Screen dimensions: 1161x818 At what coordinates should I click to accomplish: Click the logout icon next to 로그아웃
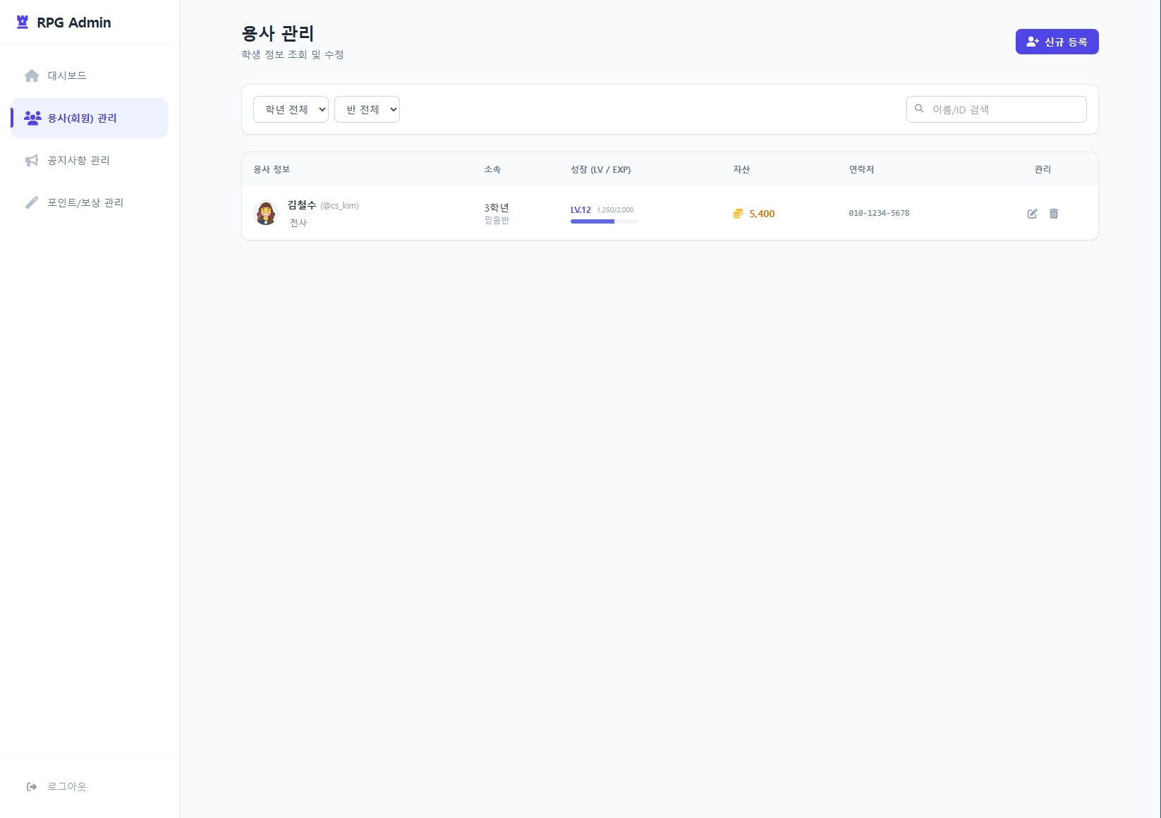click(x=32, y=786)
